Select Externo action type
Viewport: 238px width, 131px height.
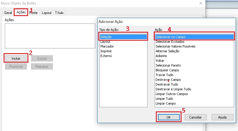coord(106,56)
